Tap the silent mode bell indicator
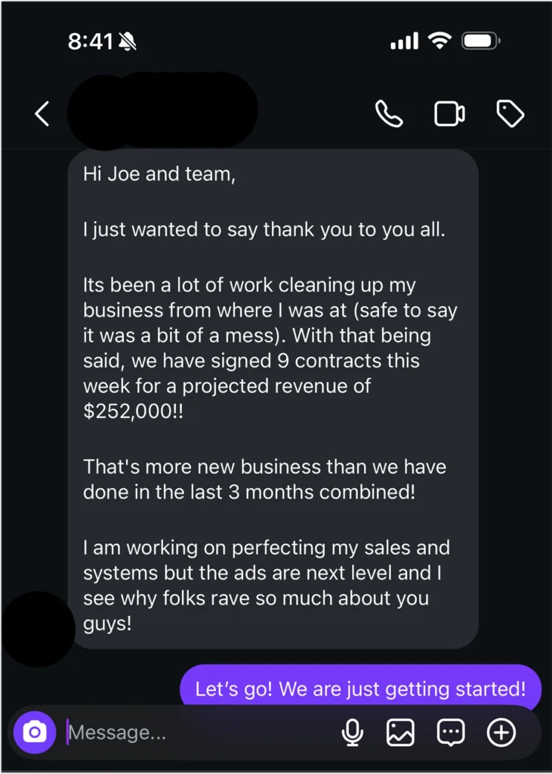Screen dimensions: 552x774 tap(128, 42)
